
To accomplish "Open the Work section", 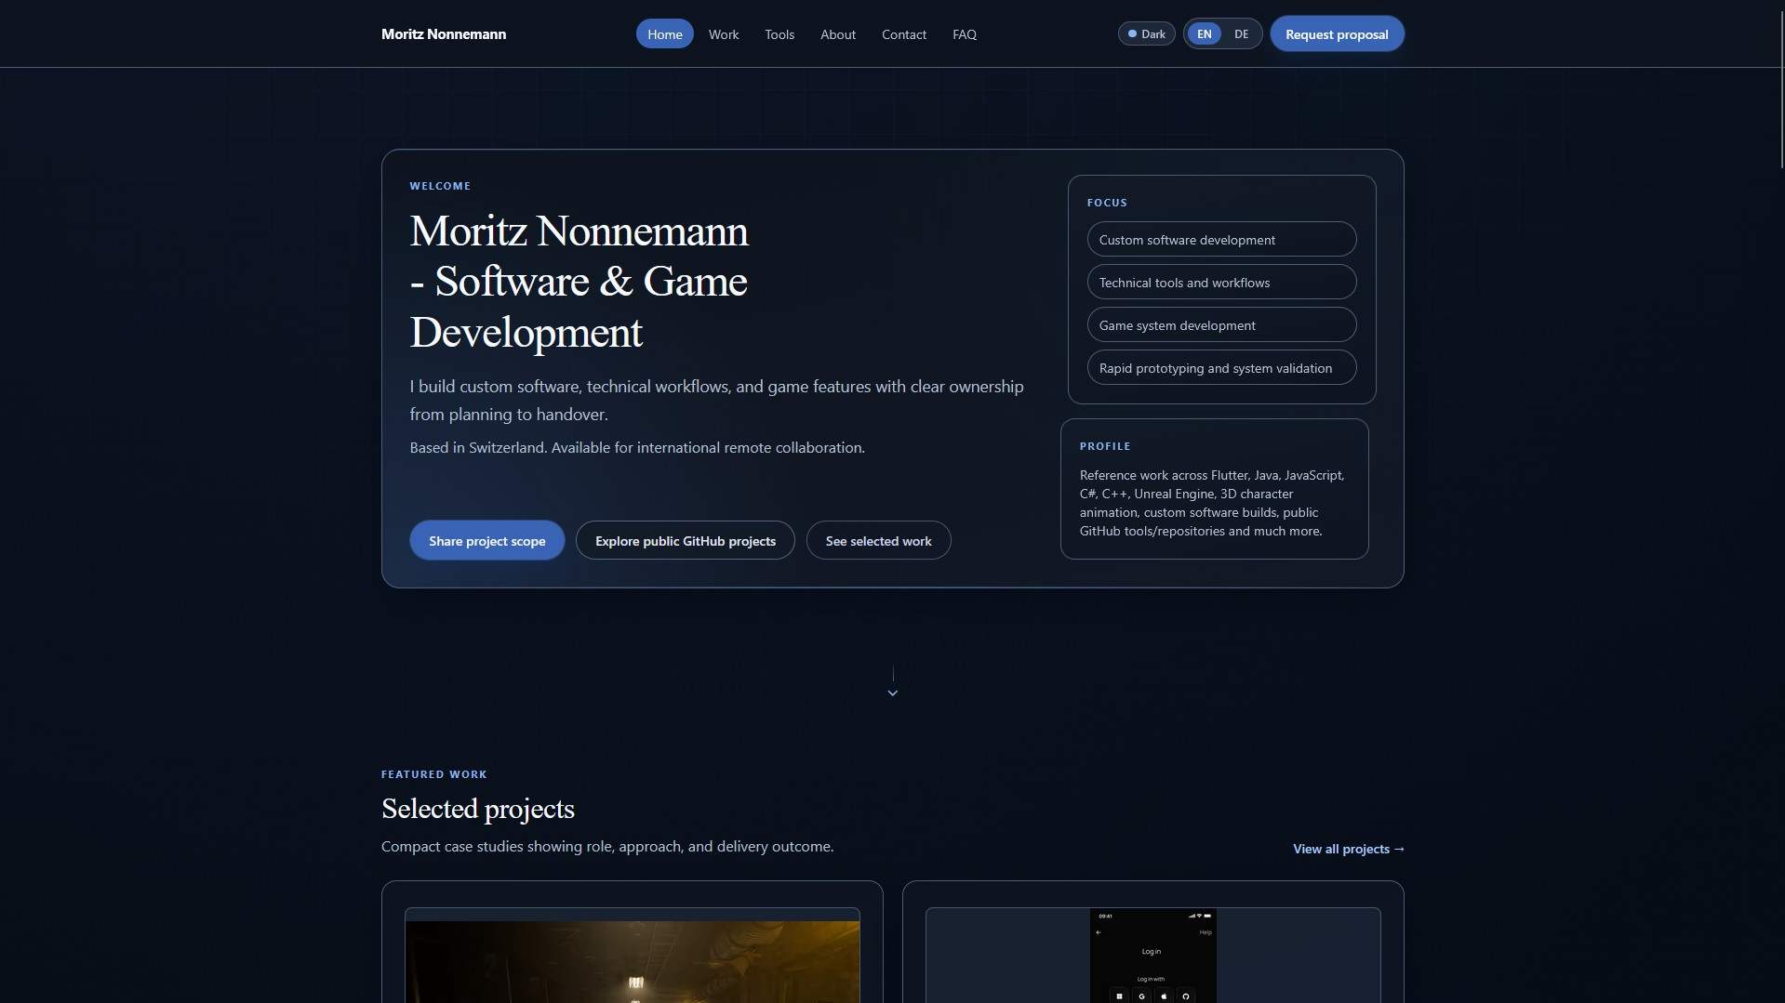I will [723, 33].
